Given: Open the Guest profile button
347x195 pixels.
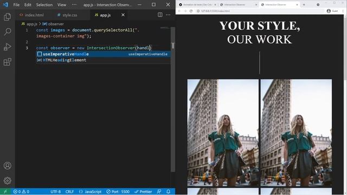Looking at the screenshot, I should [x=332, y=11].
